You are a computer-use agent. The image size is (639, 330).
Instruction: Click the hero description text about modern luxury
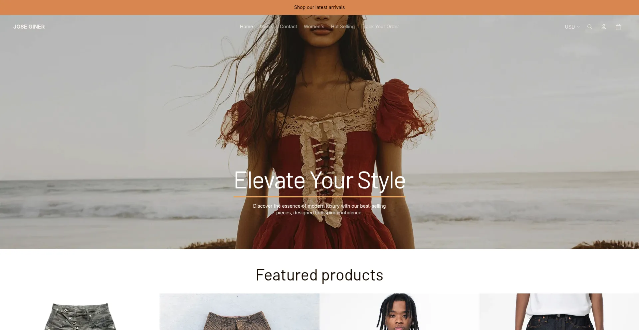(319, 209)
